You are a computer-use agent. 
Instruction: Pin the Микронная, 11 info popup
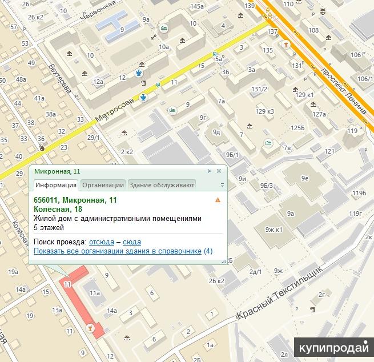pyautogui.click(x=209, y=171)
